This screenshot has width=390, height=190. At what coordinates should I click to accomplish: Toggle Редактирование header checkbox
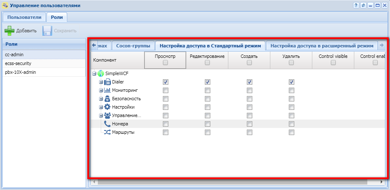click(207, 63)
